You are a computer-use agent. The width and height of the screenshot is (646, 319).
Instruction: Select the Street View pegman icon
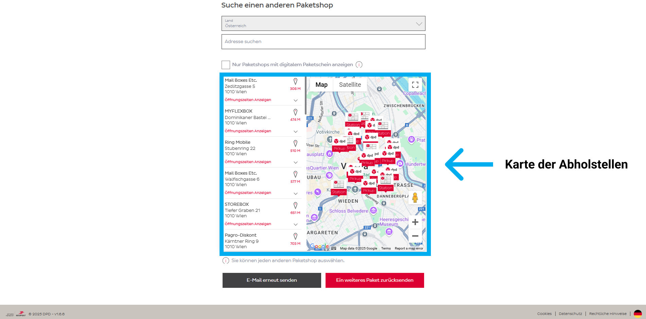415,198
